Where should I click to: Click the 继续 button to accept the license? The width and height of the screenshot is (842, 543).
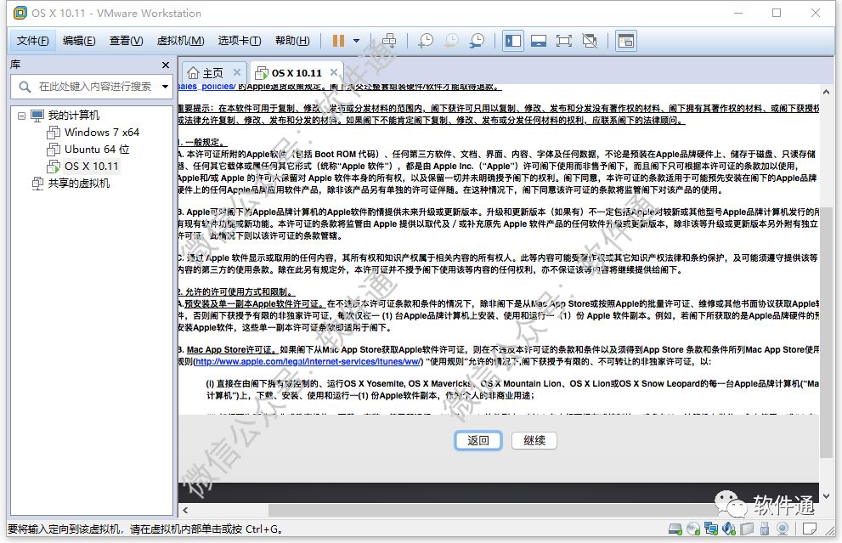click(x=534, y=440)
